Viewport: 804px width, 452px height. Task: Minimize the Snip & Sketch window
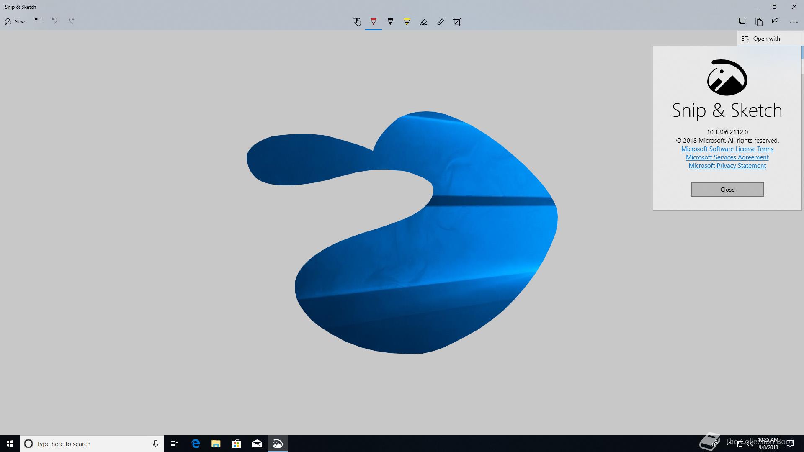click(x=756, y=7)
